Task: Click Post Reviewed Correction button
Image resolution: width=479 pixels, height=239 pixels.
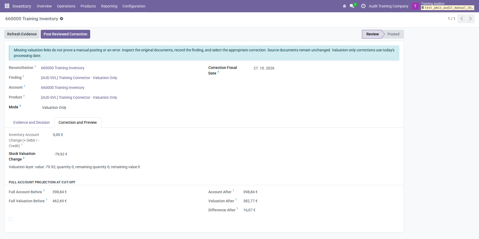Action: pos(65,34)
